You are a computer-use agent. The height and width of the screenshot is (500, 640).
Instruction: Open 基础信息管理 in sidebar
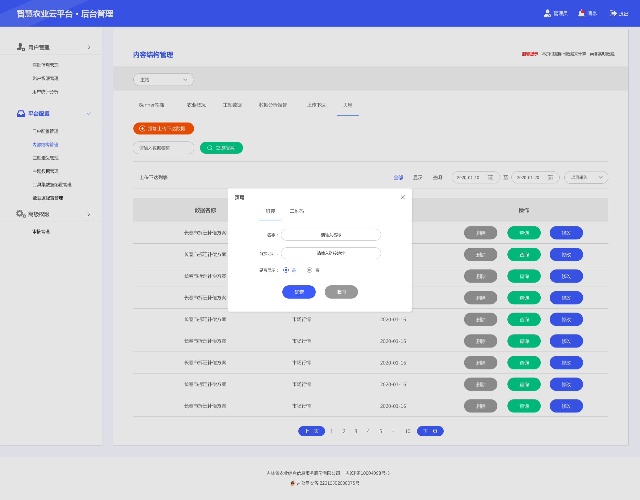pos(45,65)
